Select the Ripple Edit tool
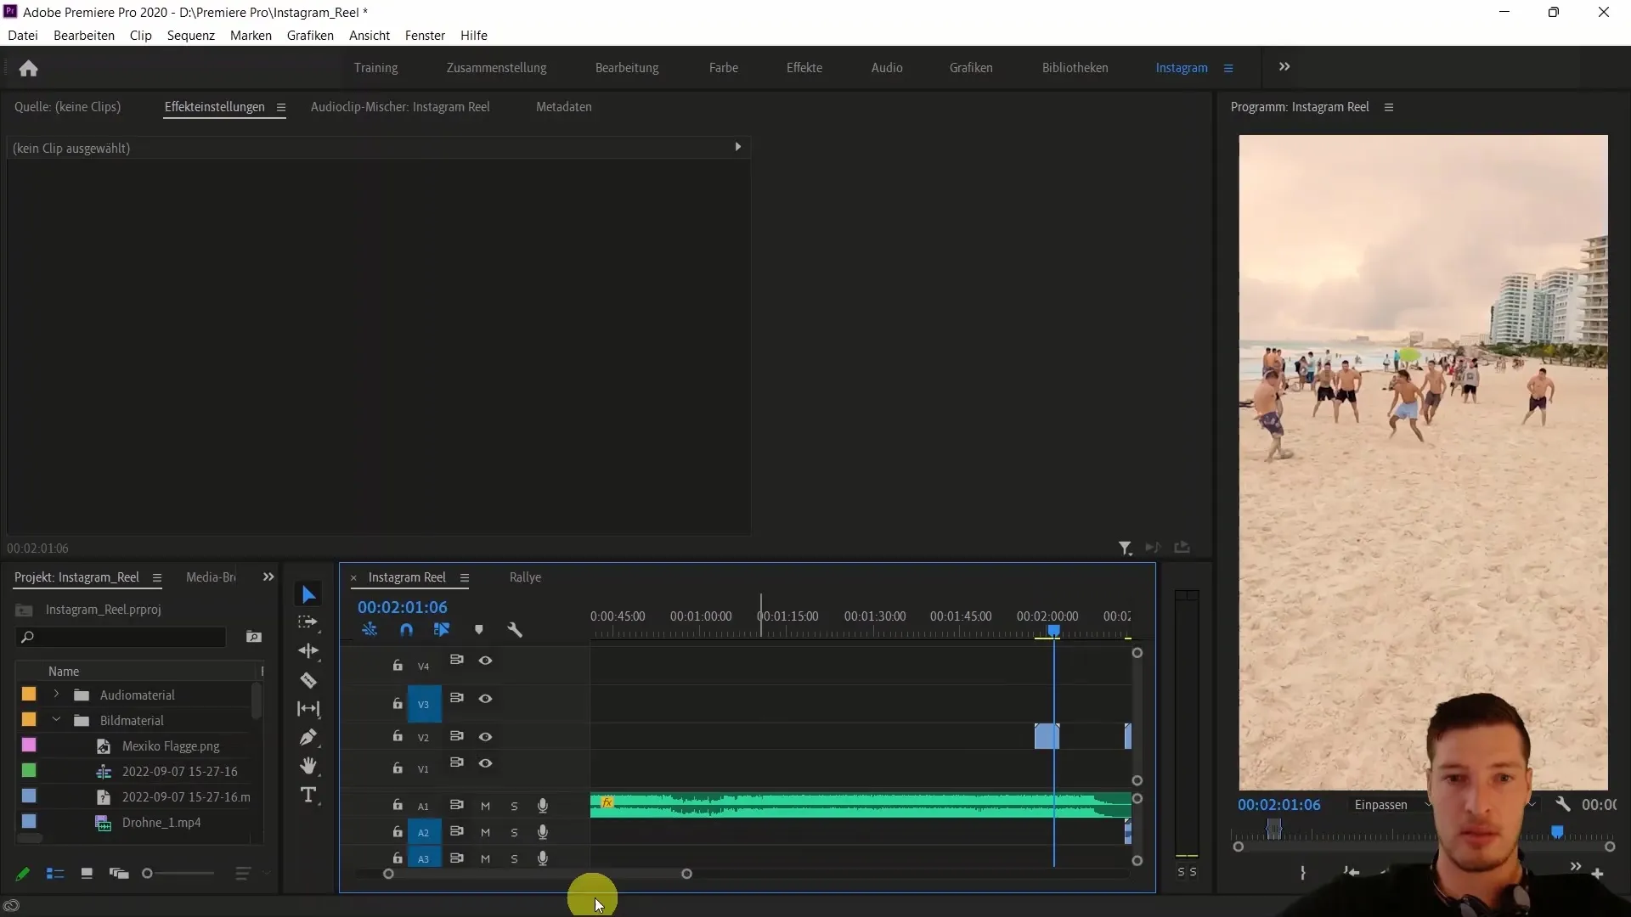Viewport: 1631px width, 917px height. pos(308,651)
